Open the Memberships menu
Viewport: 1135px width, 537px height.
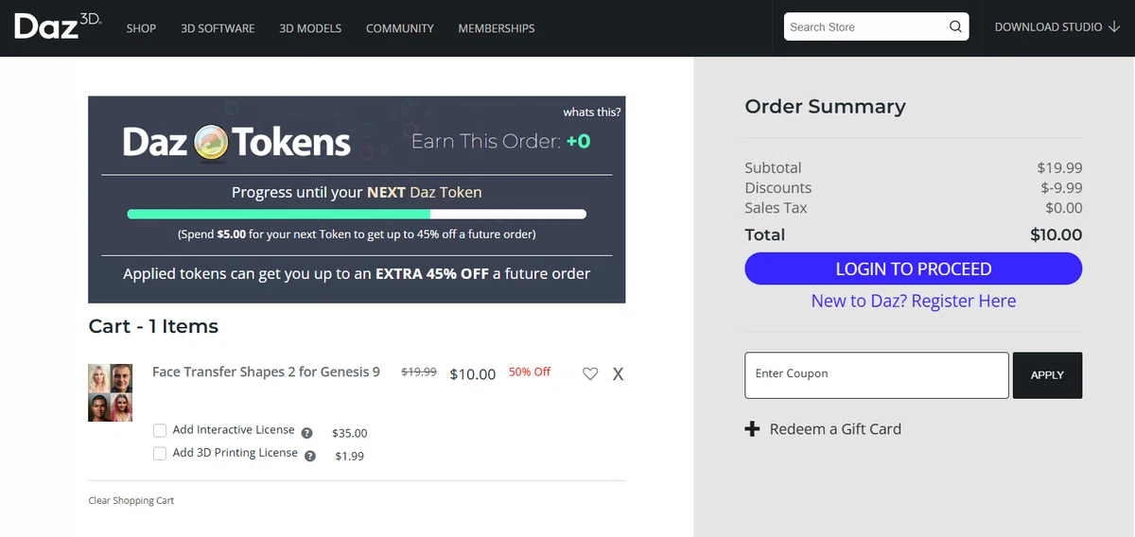coord(497,28)
